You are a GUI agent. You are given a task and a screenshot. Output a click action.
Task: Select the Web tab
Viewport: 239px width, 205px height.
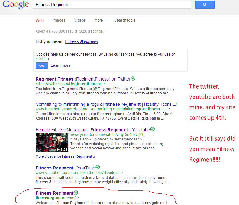tap(40, 21)
